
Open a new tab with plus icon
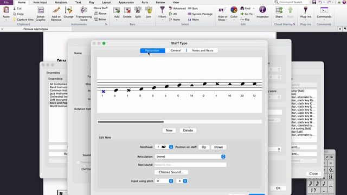(340, 29)
